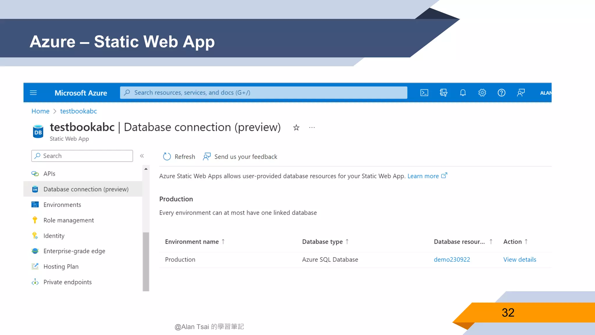Open the notifications bell

coord(463,93)
